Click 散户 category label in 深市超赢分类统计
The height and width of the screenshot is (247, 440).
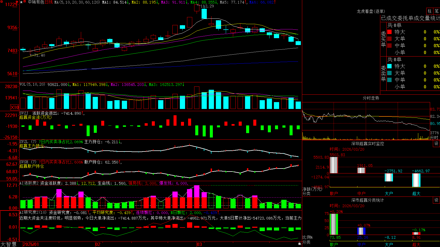[334, 244]
